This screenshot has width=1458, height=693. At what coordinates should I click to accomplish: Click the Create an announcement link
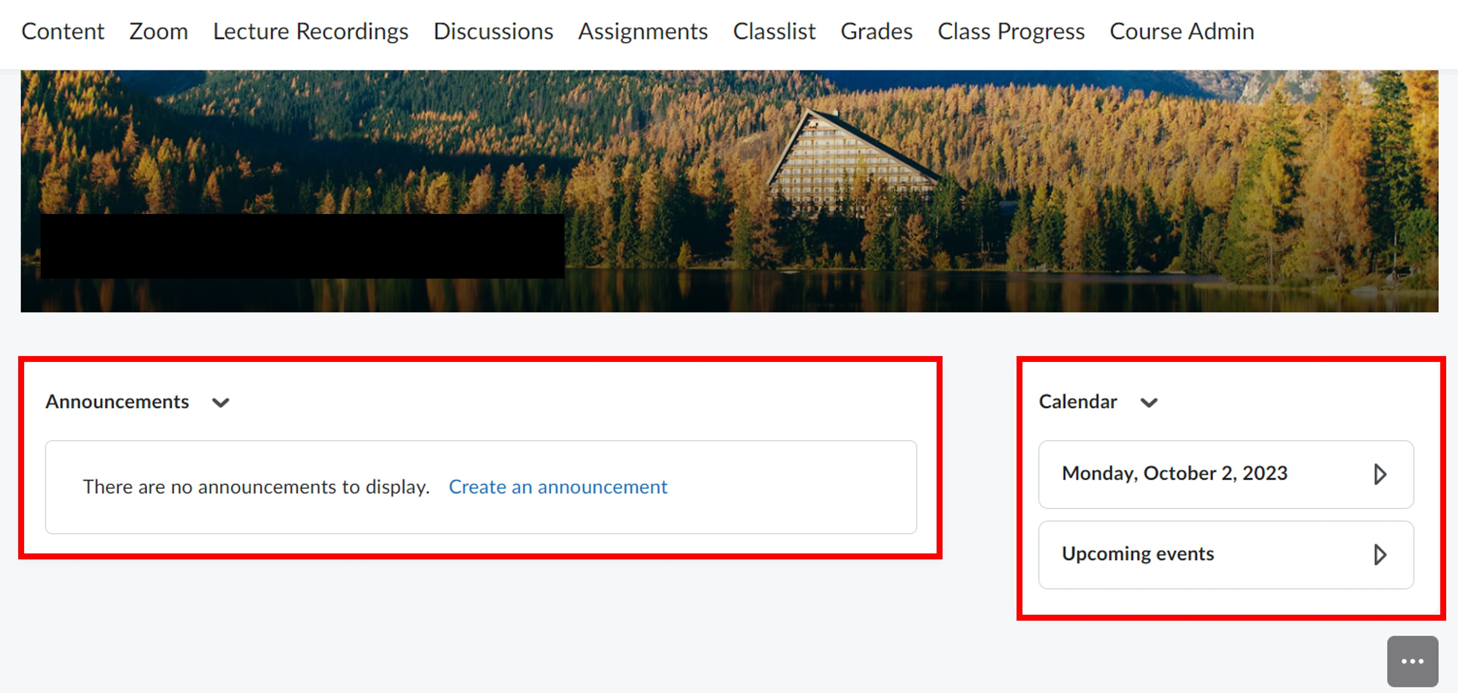(557, 486)
